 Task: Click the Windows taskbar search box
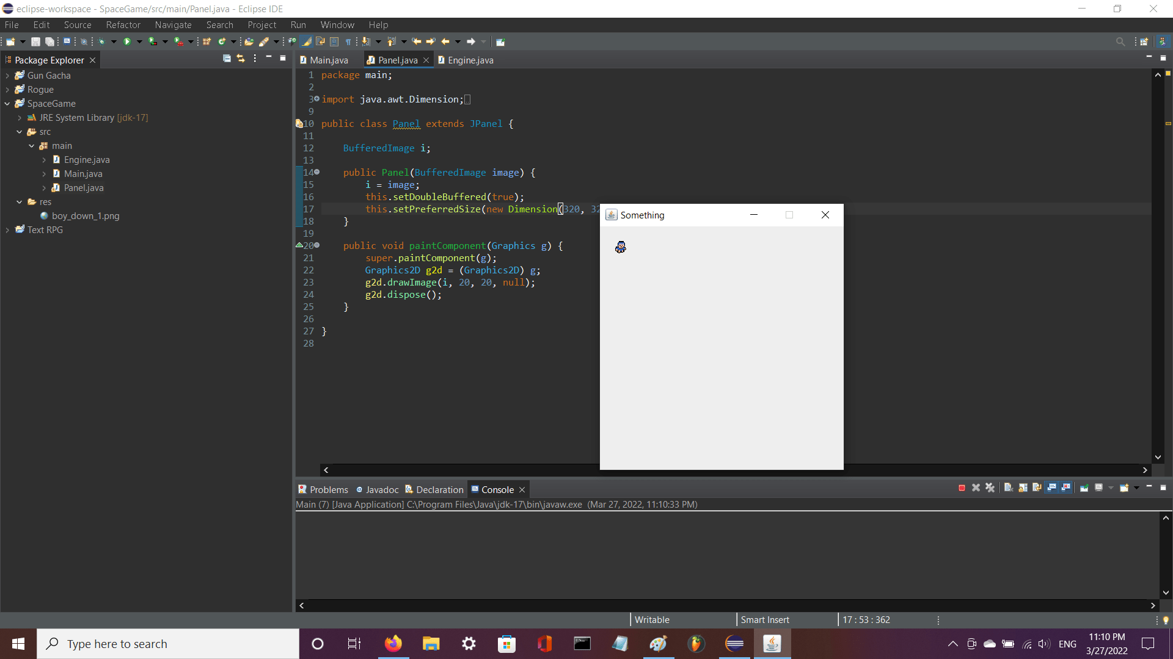[x=168, y=644]
